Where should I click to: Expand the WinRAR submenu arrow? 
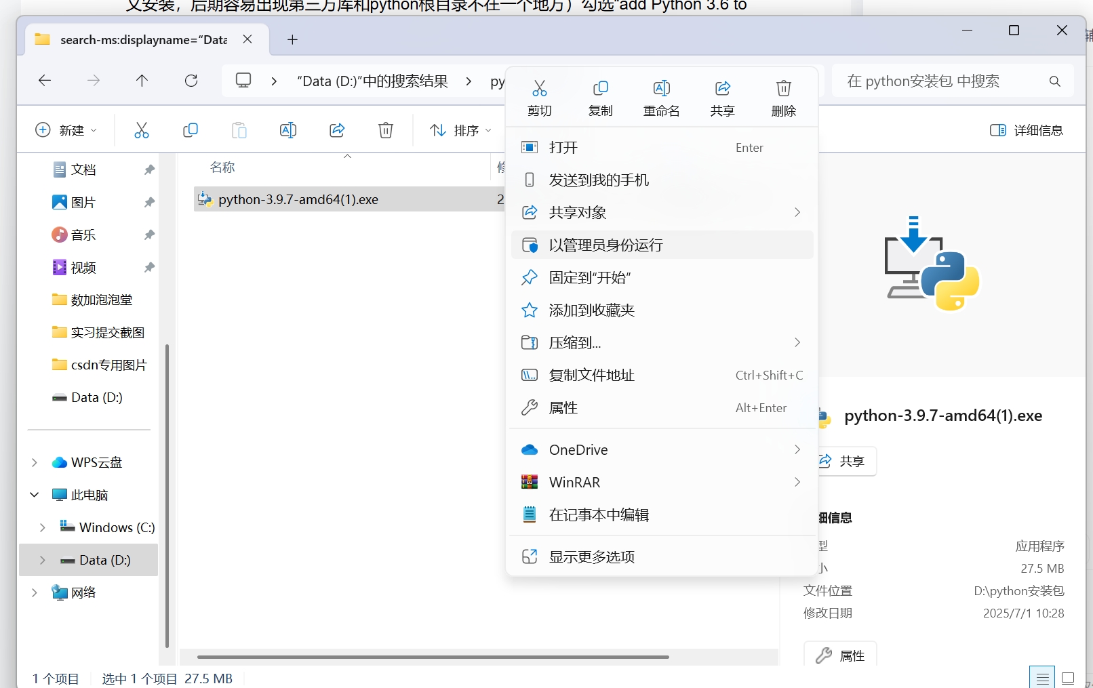(797, 483)
